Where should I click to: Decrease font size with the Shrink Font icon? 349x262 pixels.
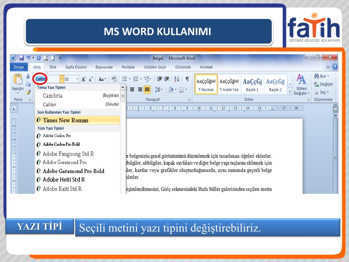pos(91,79)
